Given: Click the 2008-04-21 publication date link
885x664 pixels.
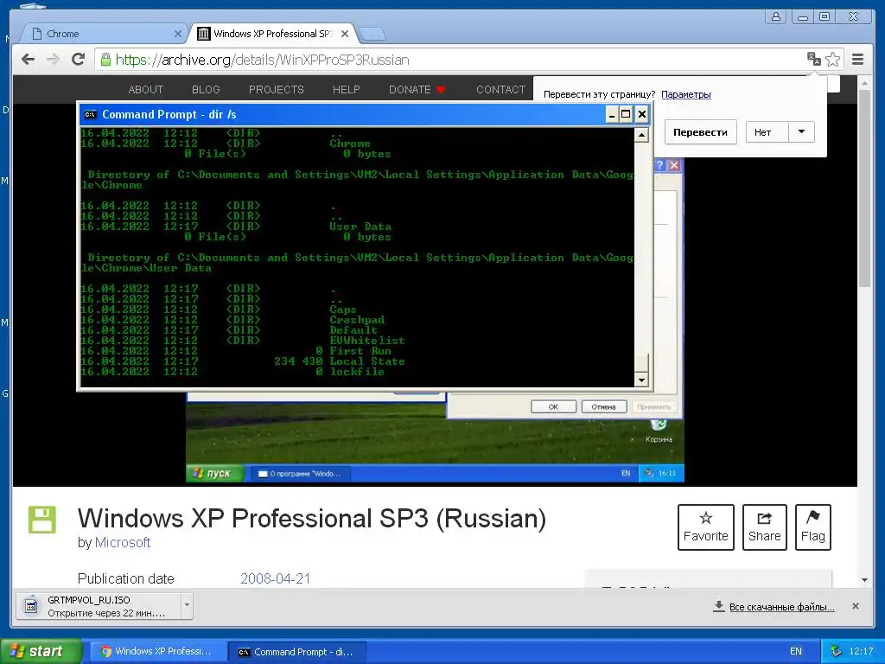Looking at the screenshot, I should tap(276, 578).
